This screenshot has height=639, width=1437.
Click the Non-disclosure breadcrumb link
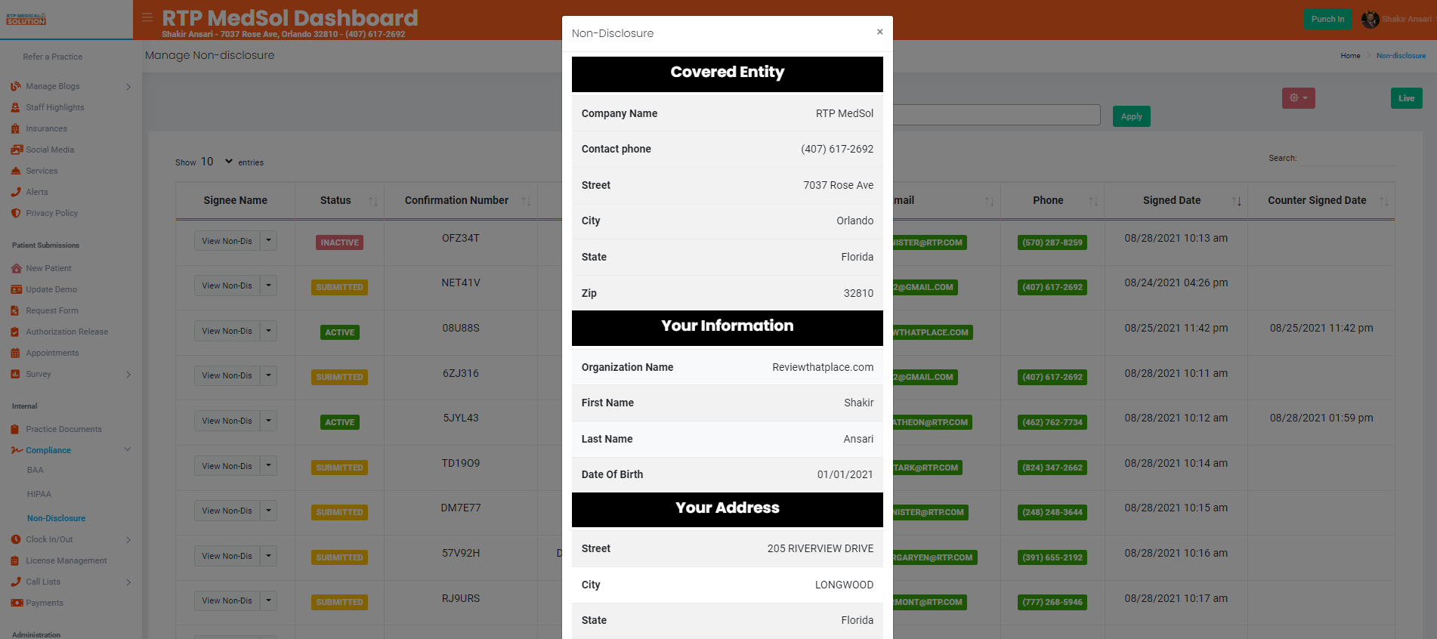pyautogui.click(x=1401, y=56)
